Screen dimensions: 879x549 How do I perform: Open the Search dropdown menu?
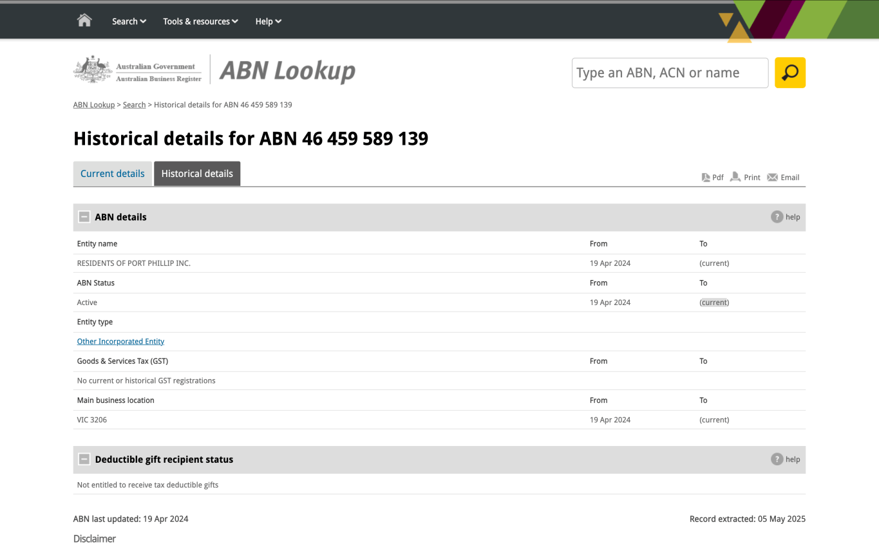(x=129, y=21)
